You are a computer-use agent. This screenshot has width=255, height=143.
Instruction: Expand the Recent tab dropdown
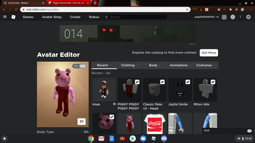[x=104, y=65]
